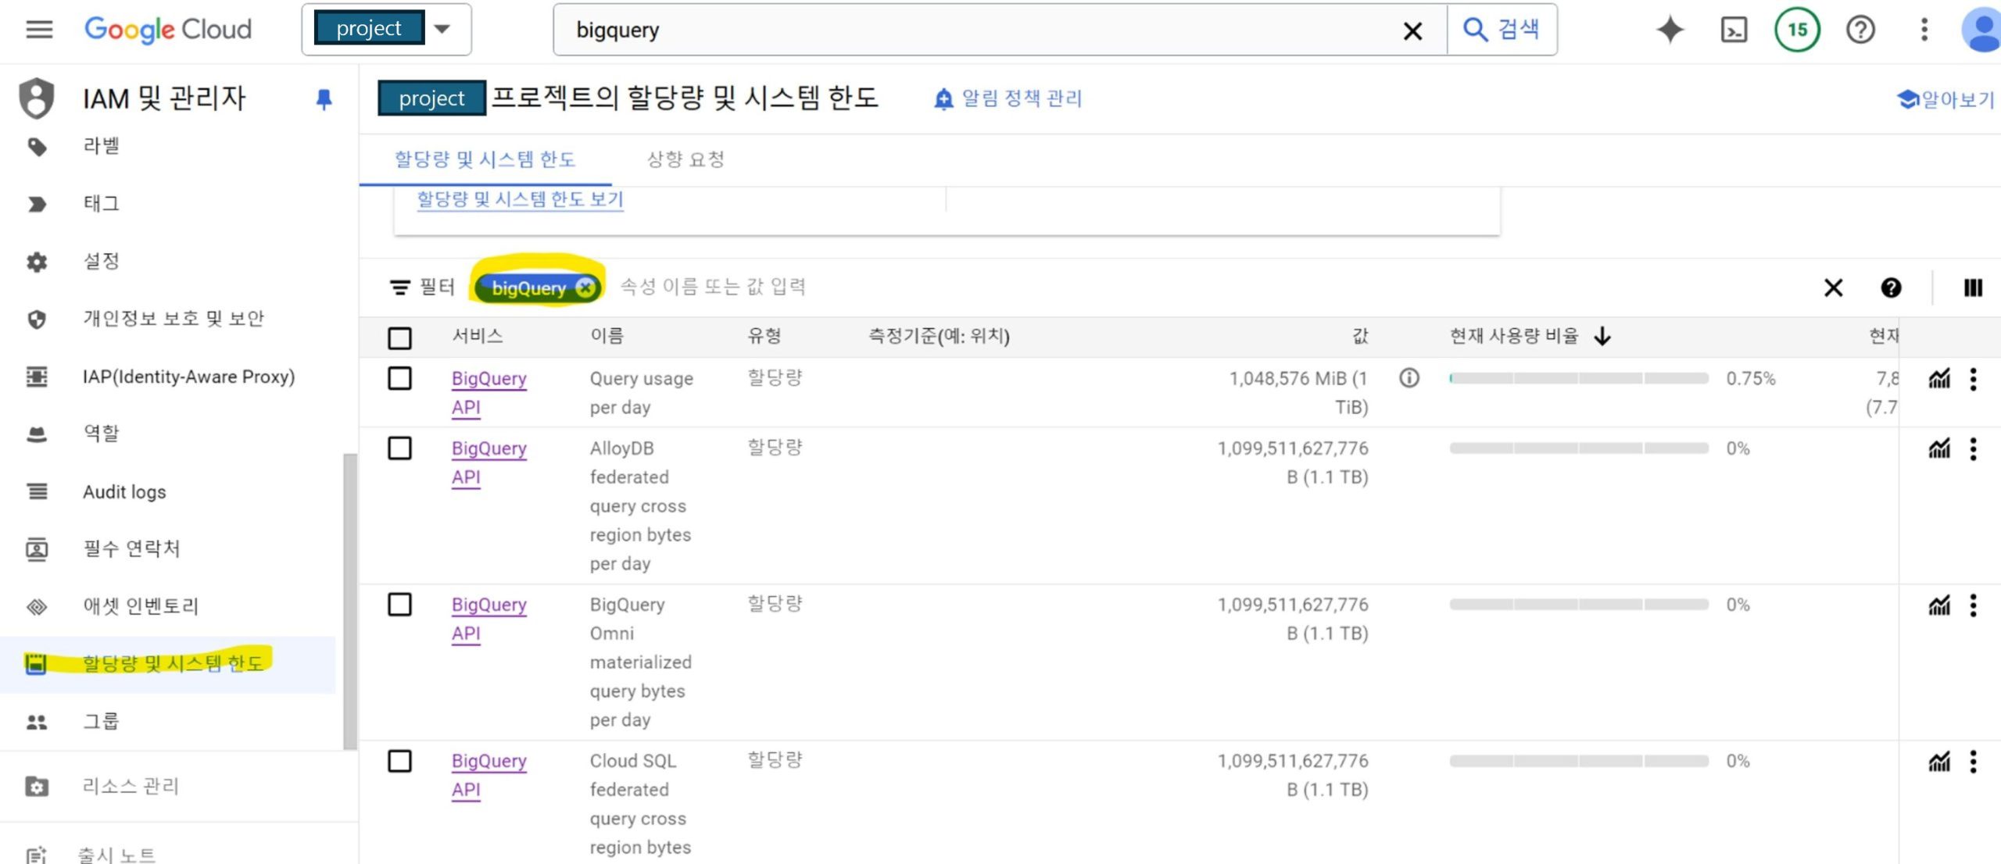Toggle the select-all header checkbox
This screenshot has width=2001, height=864.
(x=399, y=338)
